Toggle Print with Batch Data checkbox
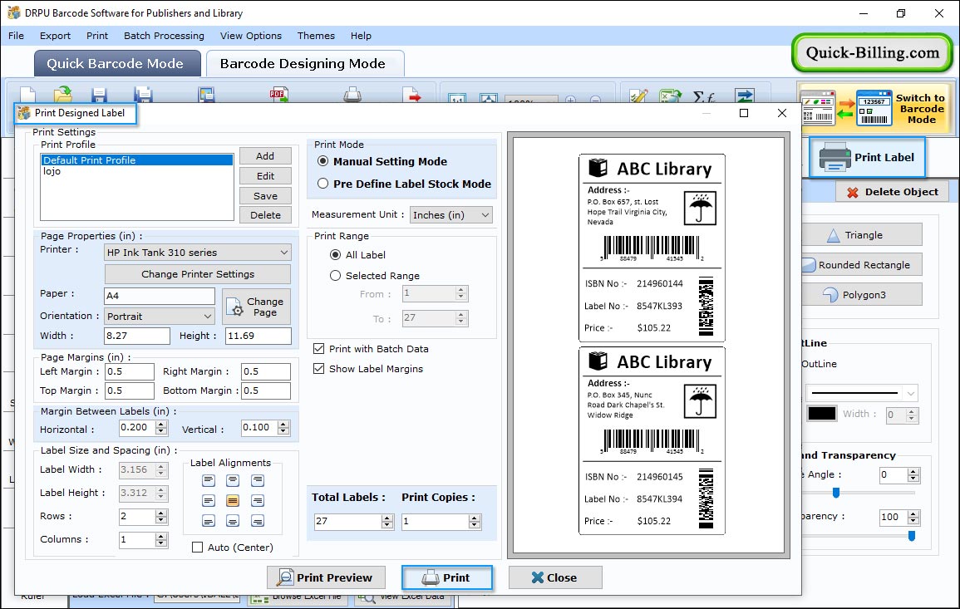Viewport: 960px width, 609px height. [x=318, y=349]
